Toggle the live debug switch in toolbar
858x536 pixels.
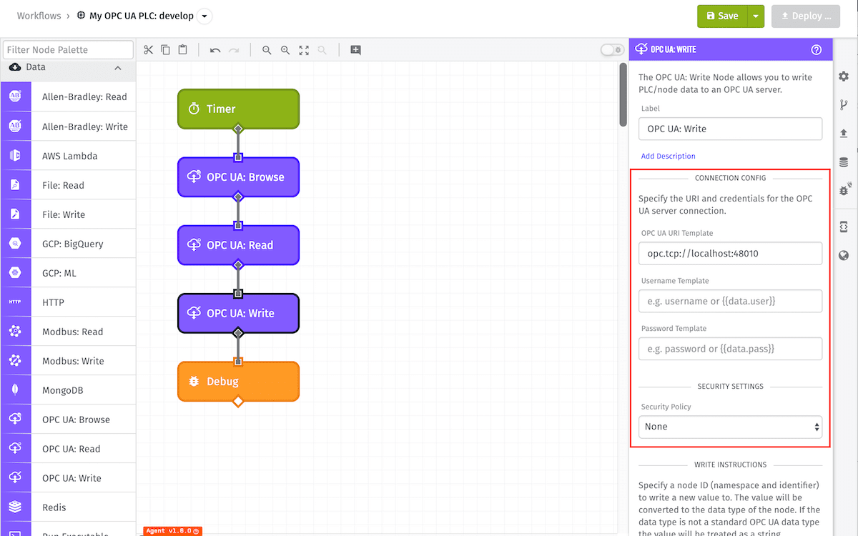[x=612, y=50]
